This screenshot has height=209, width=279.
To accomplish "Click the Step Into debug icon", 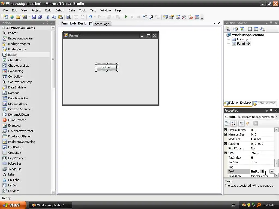I will (x=145, y=17).
